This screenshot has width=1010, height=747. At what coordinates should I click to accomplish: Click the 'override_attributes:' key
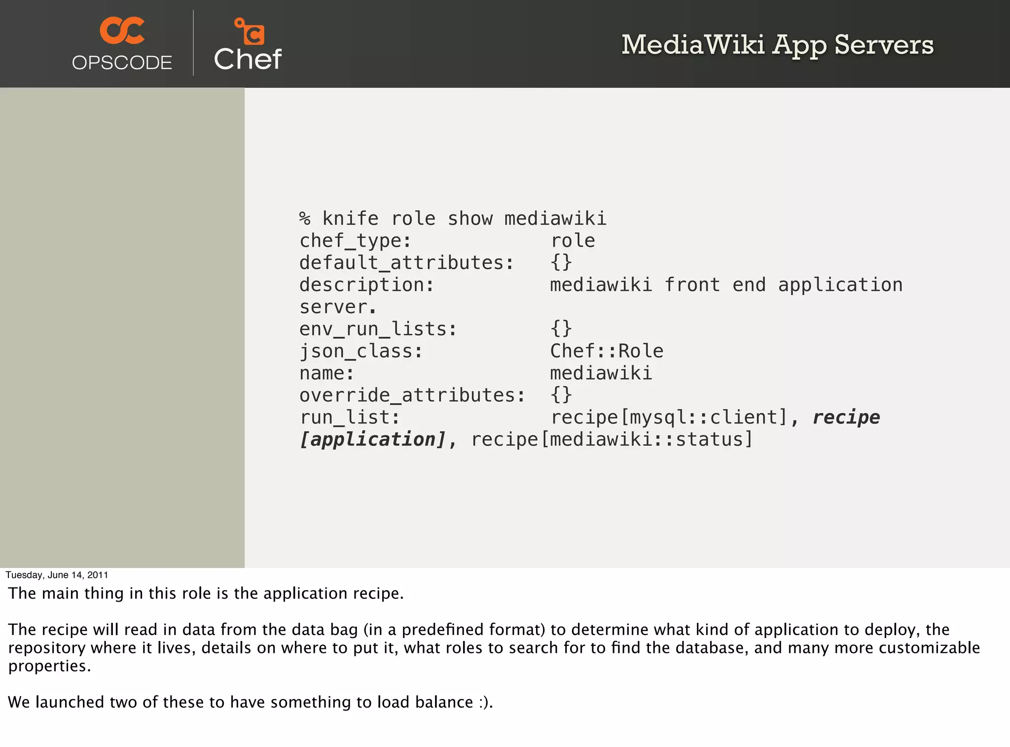tap(412, 395)
